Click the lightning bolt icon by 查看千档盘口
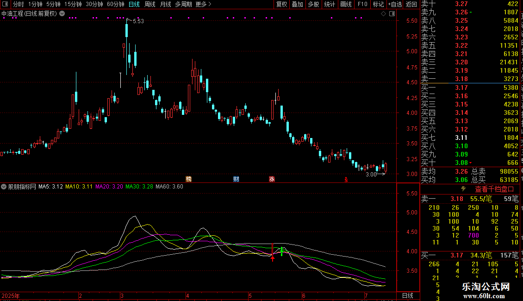 point(463,189)
